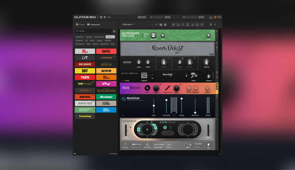Toggle Maximizer module power button
The width and height of the screenshot is (295, 170).
pyautogui.click(x=217, y=96)
